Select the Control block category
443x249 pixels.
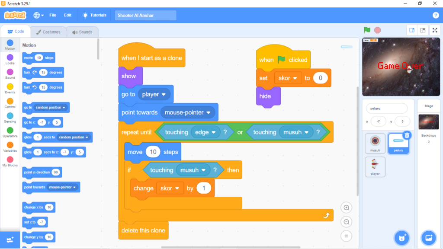tap(10, 103)
